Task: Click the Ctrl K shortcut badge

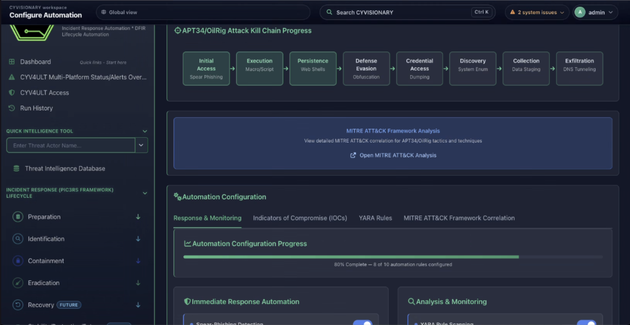Action: click(481, 12)
